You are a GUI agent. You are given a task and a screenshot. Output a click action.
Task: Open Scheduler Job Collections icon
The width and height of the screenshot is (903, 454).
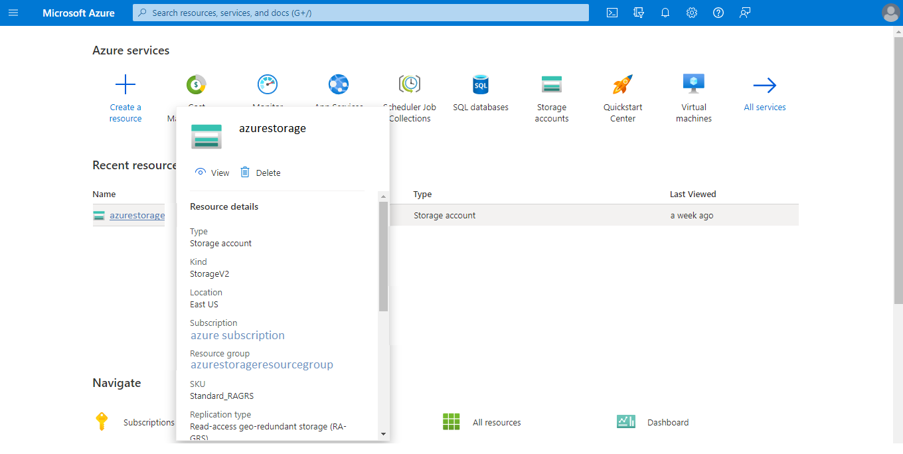410,84
